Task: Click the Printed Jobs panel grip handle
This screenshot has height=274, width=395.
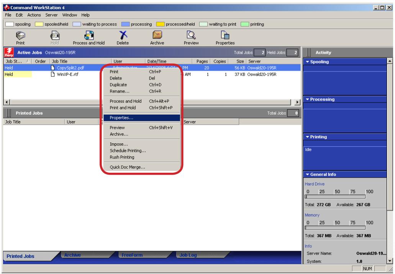Action: [9, 113]
